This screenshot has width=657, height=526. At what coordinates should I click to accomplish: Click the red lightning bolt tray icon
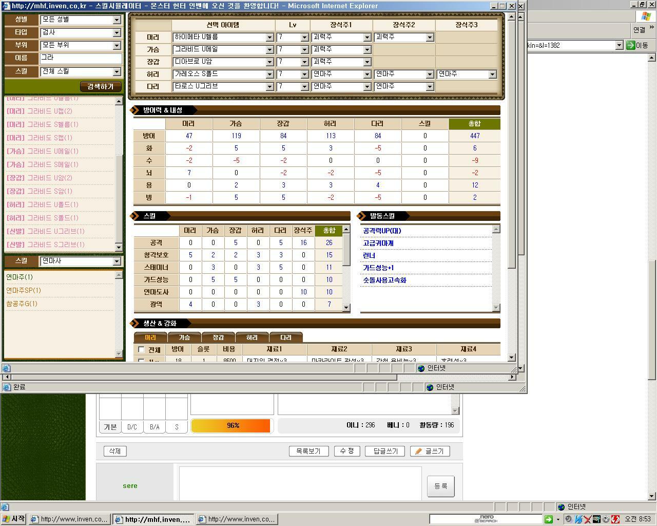615,519
